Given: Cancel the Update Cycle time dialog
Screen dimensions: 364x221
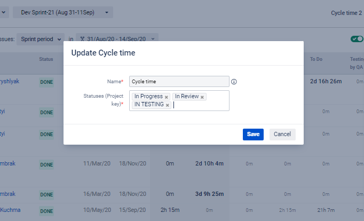Looking at the screenshot, I should click(282, 135).
